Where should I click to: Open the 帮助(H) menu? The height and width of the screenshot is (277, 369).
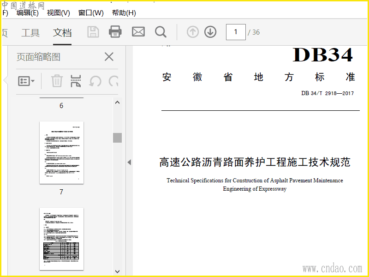[x=124, y=13]
